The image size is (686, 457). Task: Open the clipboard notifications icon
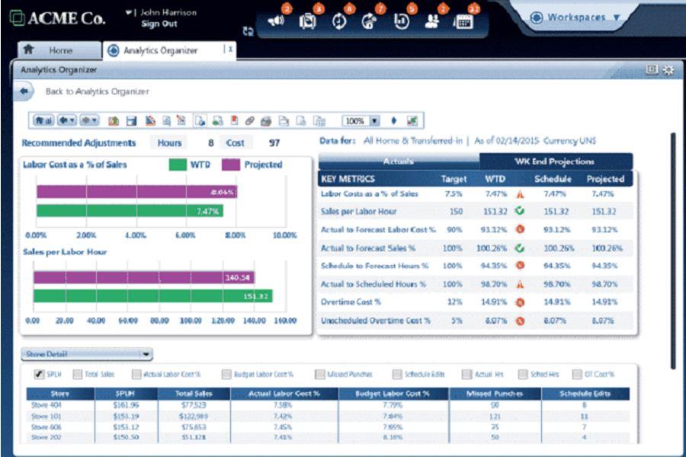click(307, 22)
